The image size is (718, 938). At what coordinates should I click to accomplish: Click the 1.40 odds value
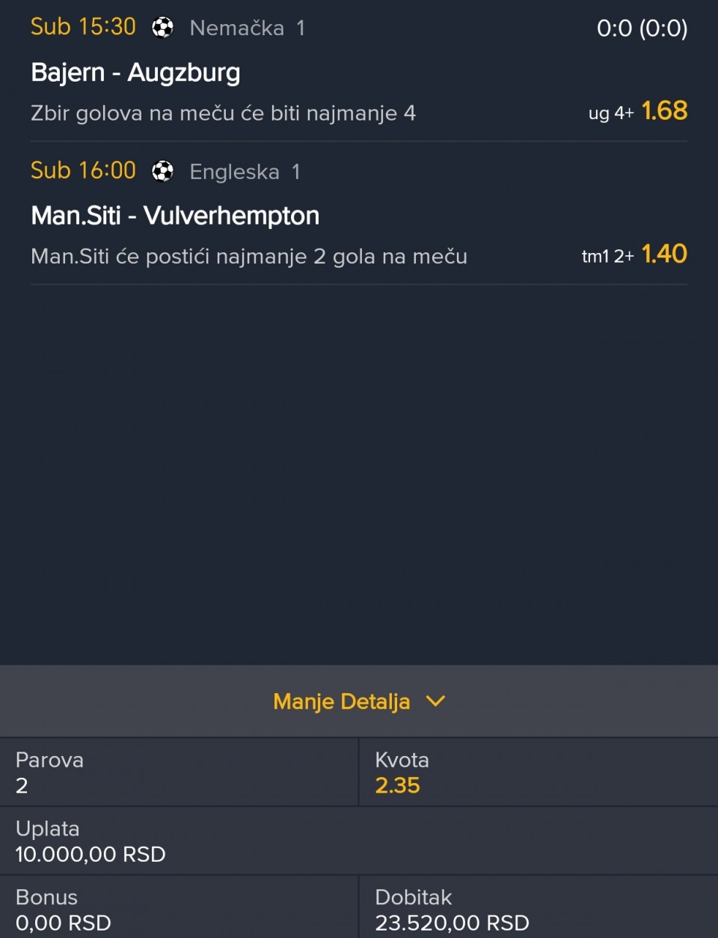[664, 255]
